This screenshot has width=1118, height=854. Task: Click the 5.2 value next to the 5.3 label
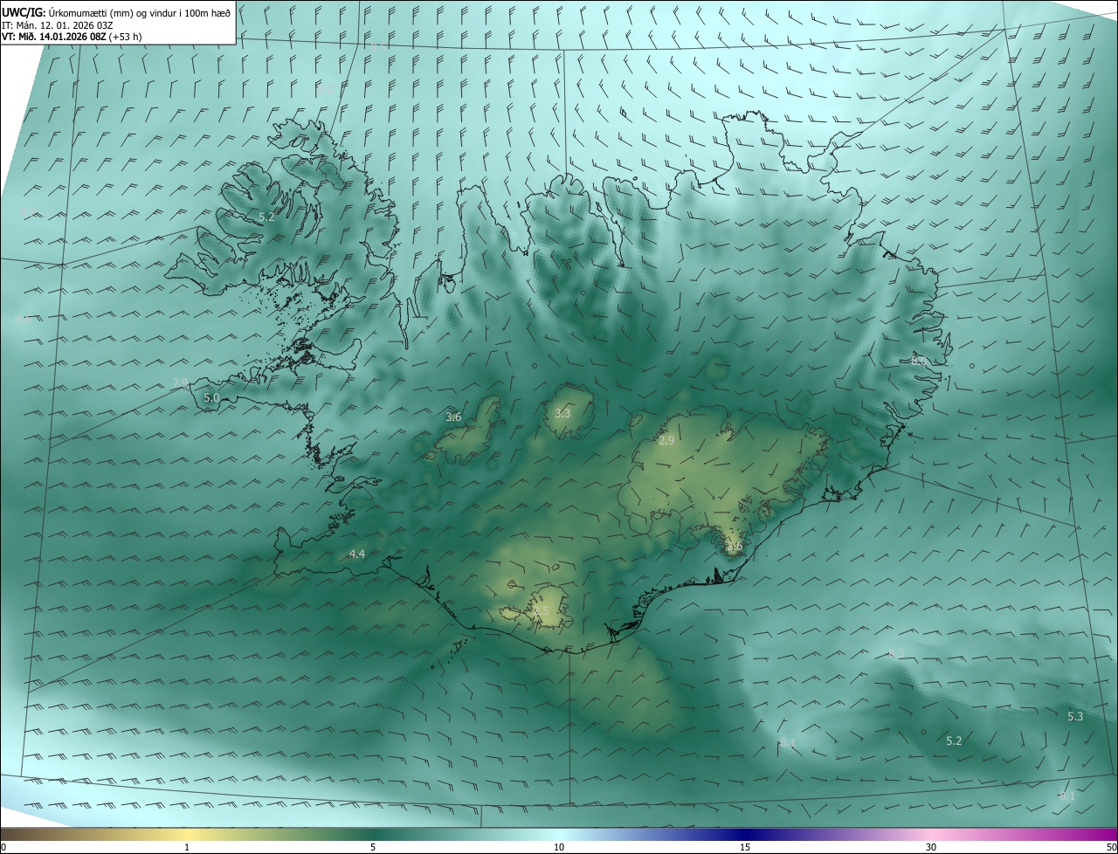pyautogui.click(x=954, y=740)
